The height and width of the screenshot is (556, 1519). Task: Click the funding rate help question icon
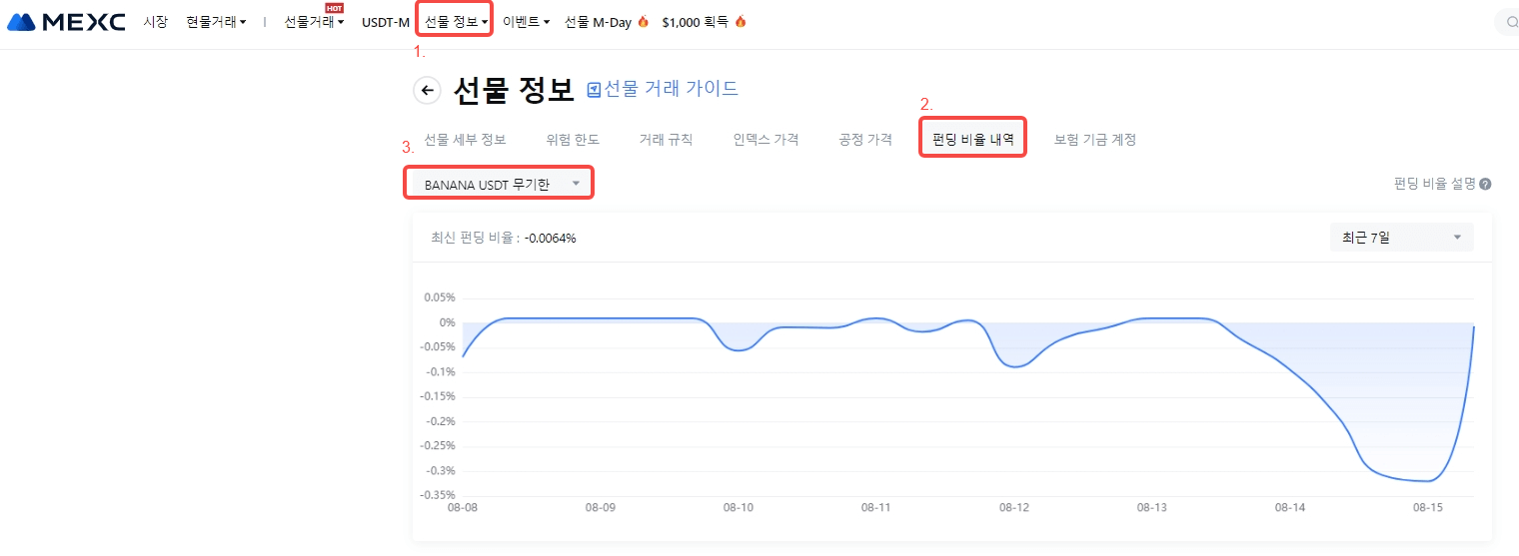tap(1485, 184)
